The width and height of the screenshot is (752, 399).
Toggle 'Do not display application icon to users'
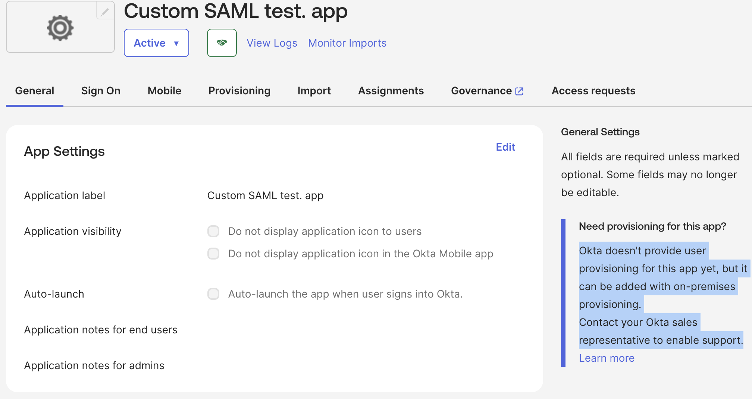pyautogui.click(x=213, y=231)
